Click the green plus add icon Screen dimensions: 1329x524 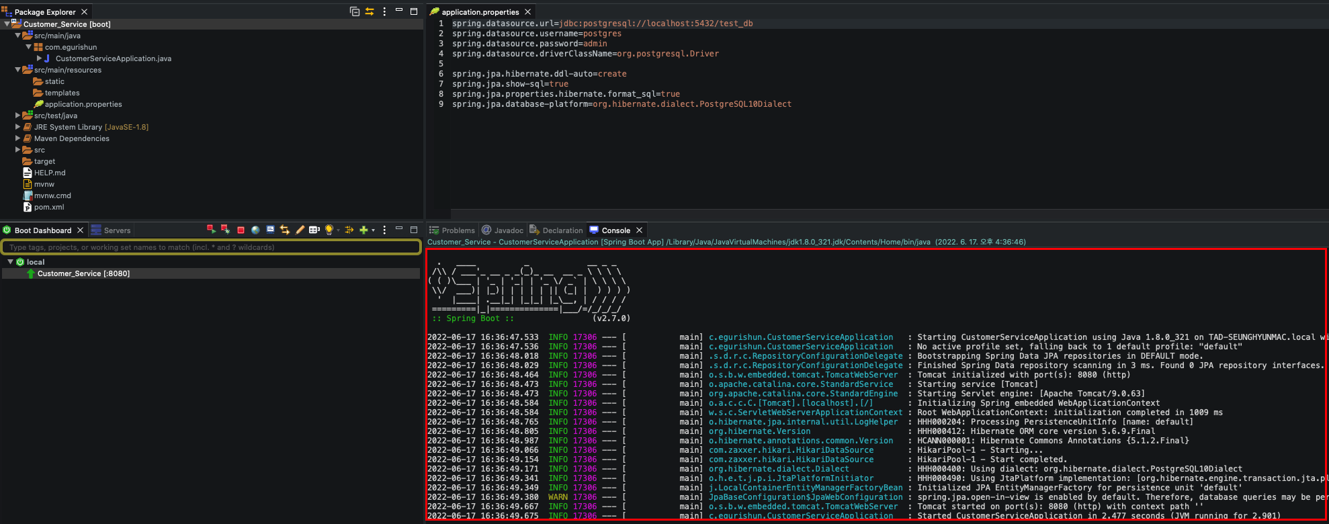(363, 230)
